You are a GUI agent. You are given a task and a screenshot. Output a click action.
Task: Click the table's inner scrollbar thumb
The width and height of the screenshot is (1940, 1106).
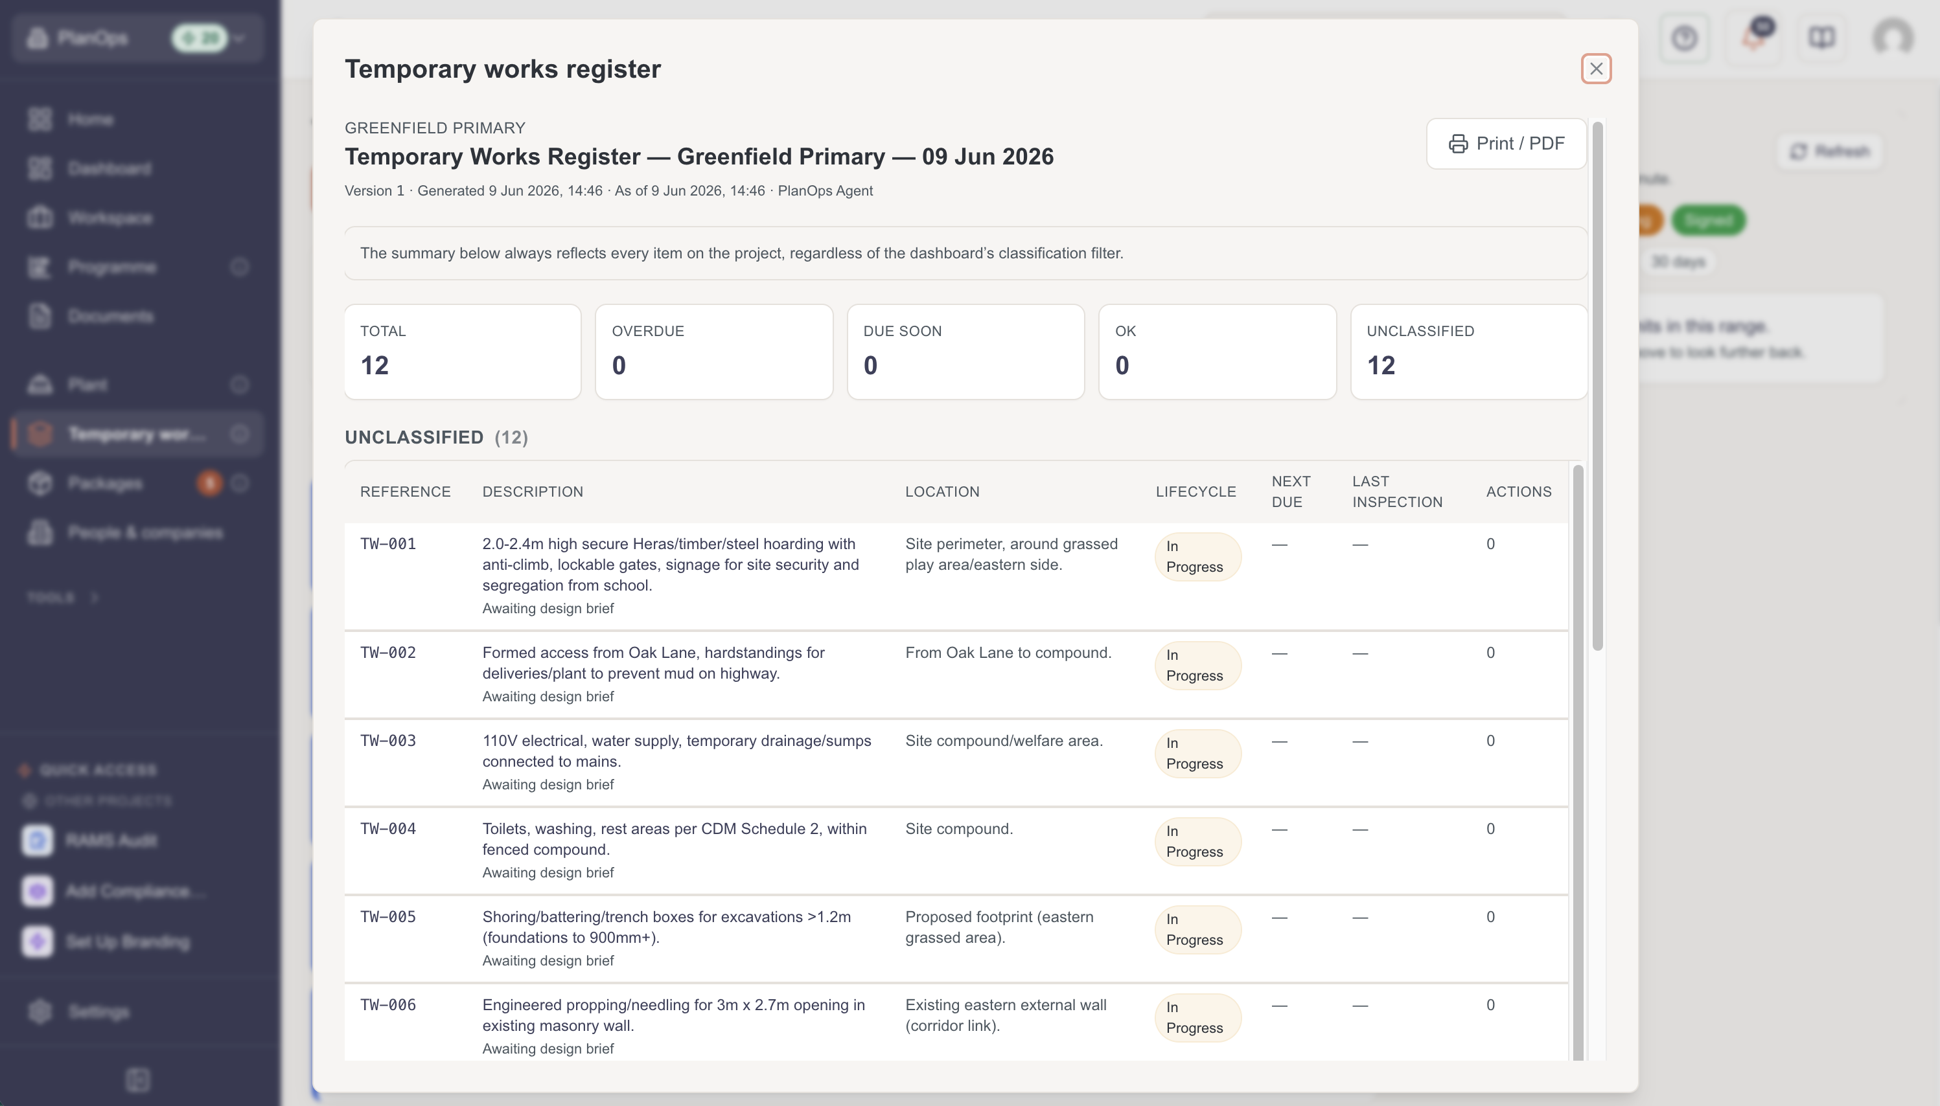click(1578, 763)
